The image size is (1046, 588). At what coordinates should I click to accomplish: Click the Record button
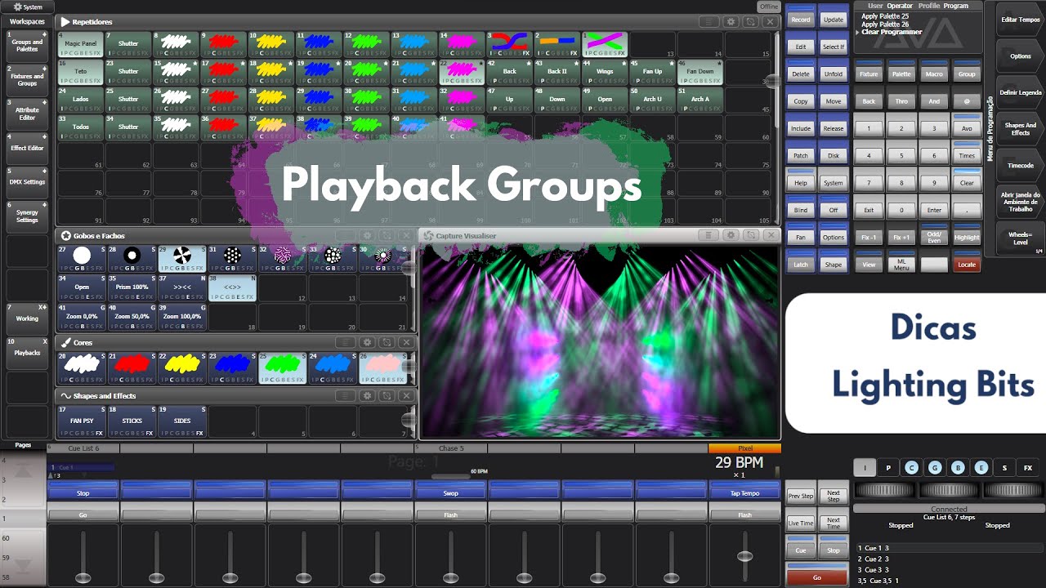[801, 16]
